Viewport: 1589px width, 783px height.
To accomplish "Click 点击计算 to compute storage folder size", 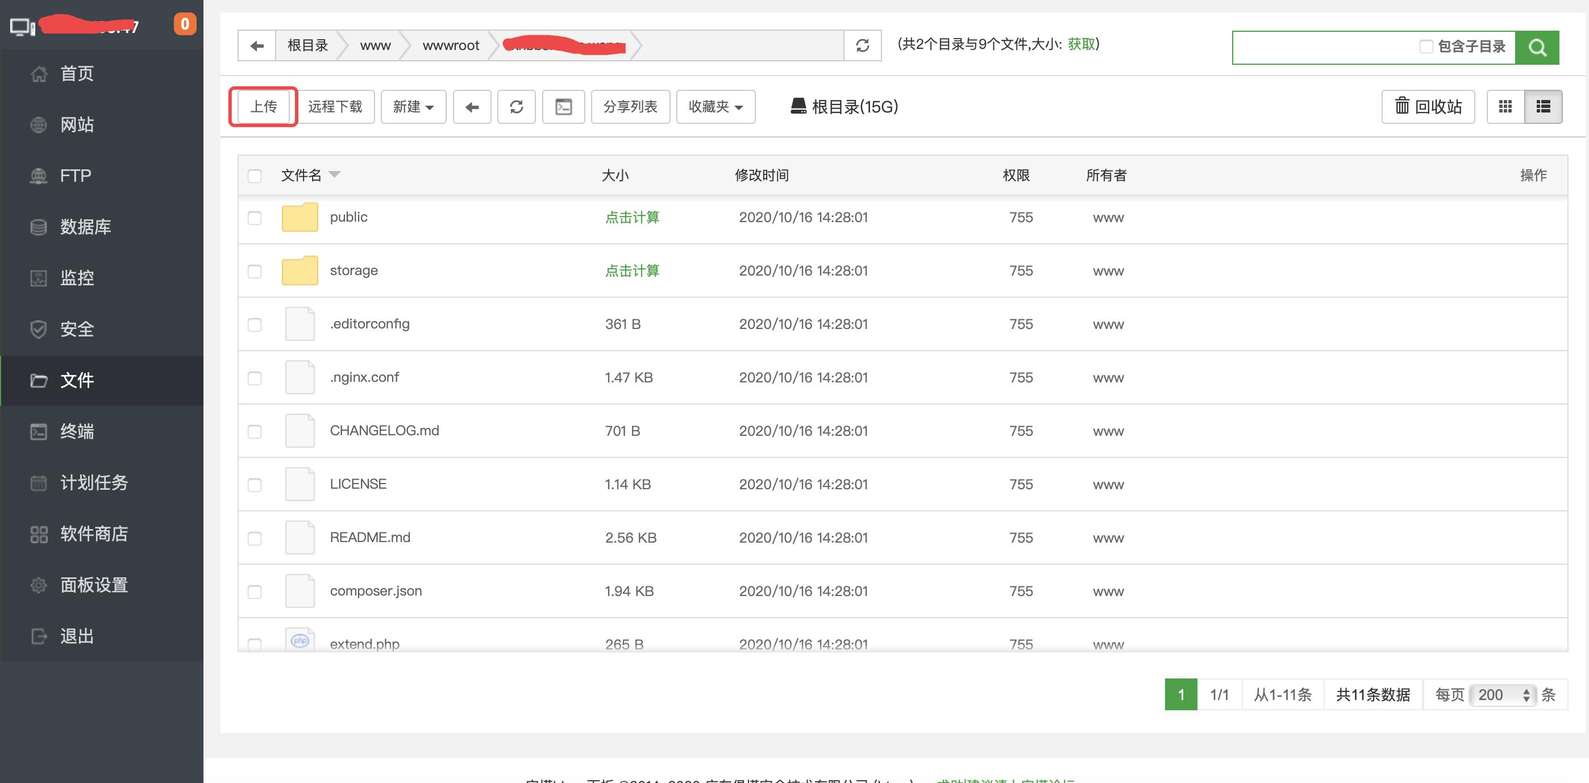I will tap(631, 270).
